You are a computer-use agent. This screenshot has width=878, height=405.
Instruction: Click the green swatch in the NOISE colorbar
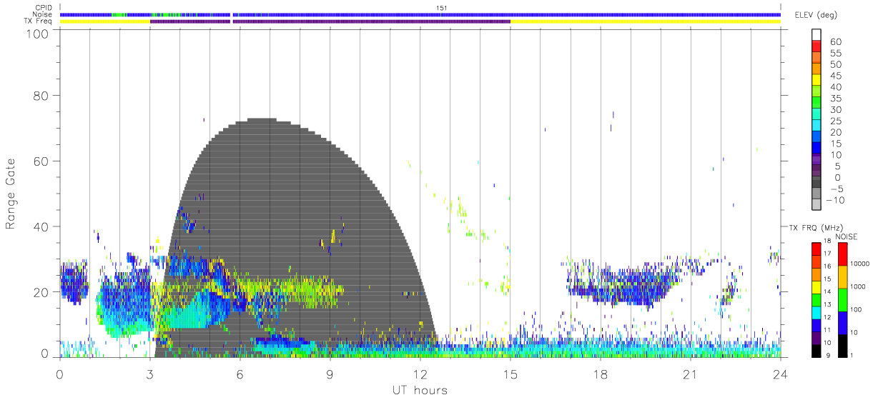click(843, 299)
